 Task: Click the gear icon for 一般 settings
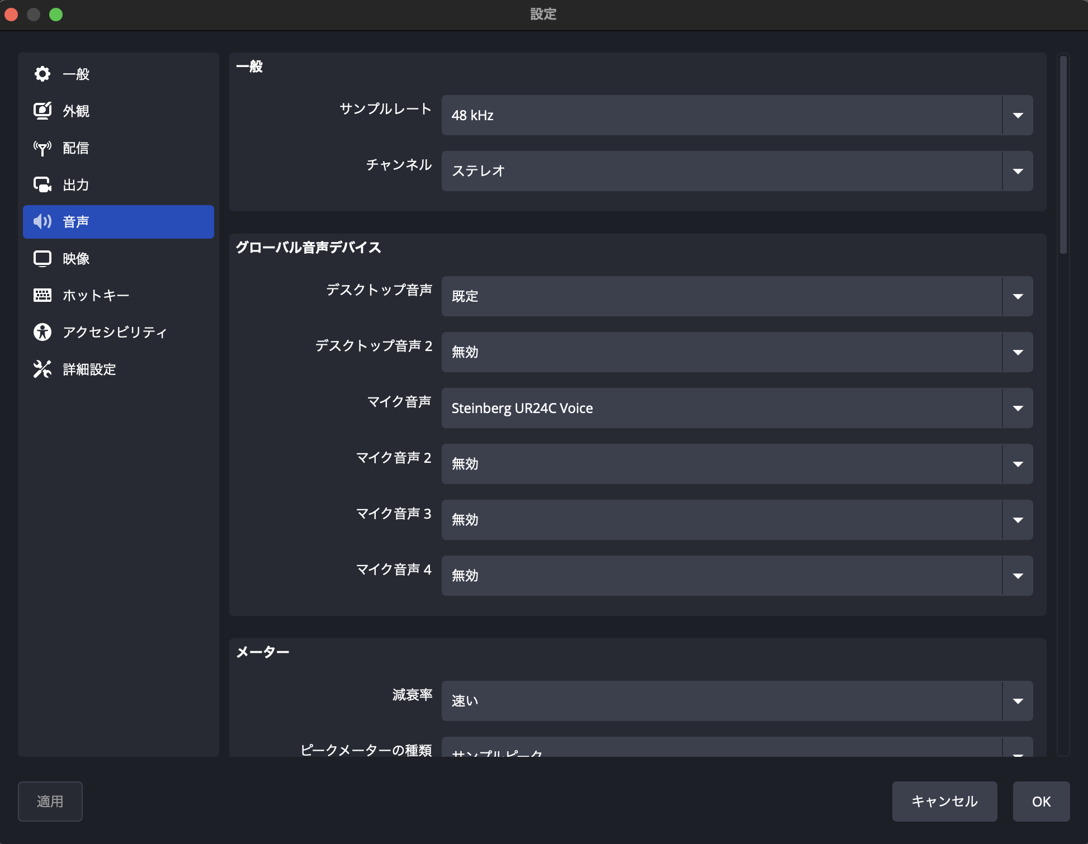click(x=42, y=74)
